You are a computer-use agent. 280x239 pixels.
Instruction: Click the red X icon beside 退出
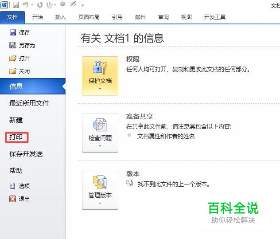[12, 199]
